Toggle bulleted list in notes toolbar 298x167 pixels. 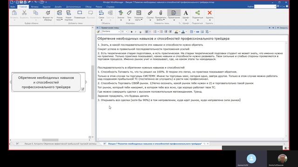click(x=162, y=32)
